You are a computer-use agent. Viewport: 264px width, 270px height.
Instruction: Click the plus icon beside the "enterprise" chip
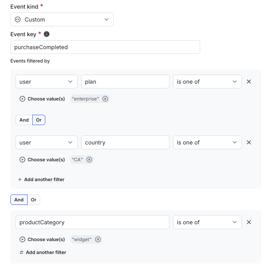[x=22, y=99]
